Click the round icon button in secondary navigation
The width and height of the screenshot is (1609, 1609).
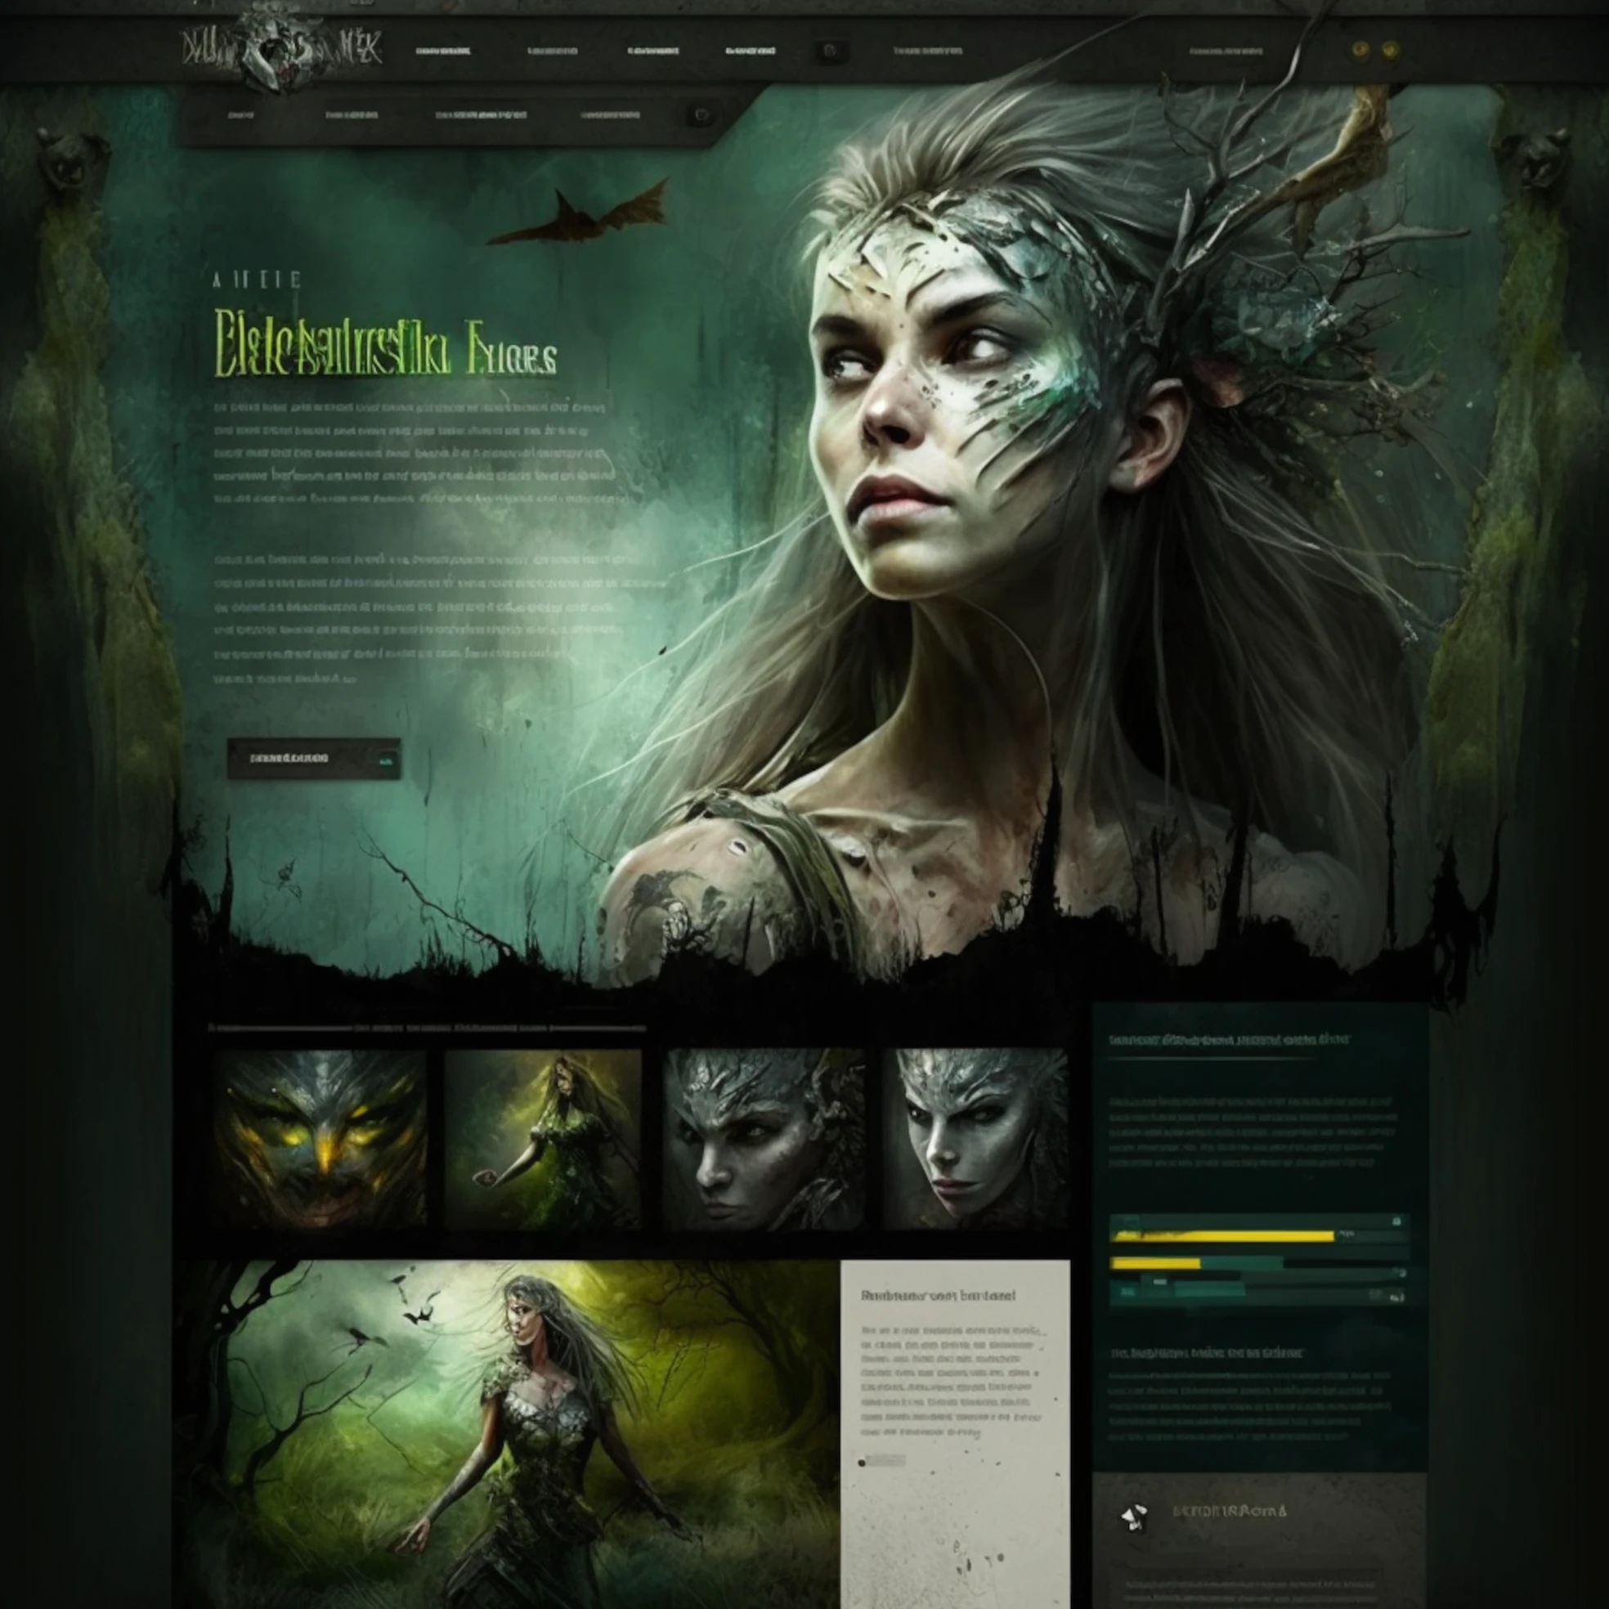(701, 115)
